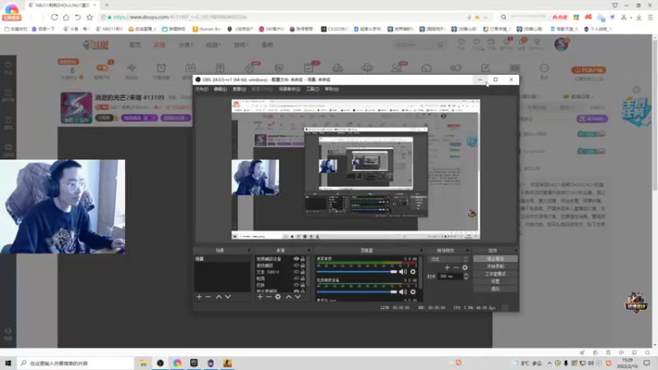
Task: Go to Douyu 首页 link
Action: [x=135, y=45]
